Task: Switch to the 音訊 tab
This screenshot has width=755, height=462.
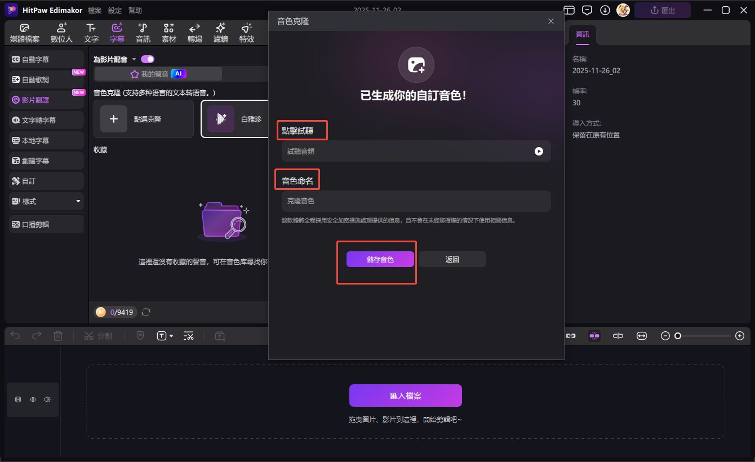Action: [143, 33]
